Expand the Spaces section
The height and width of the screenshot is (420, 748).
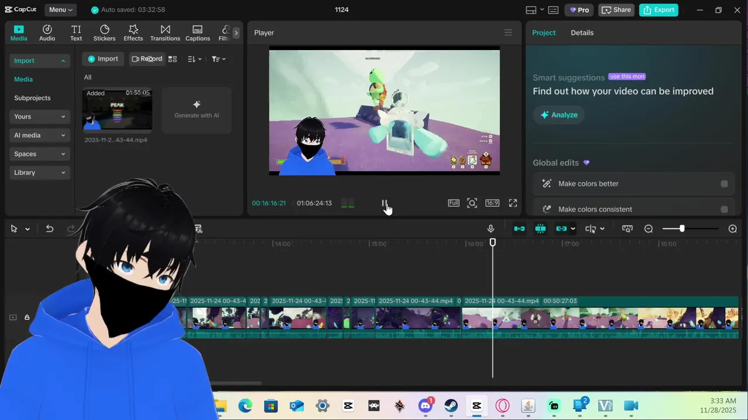(40, 154)
